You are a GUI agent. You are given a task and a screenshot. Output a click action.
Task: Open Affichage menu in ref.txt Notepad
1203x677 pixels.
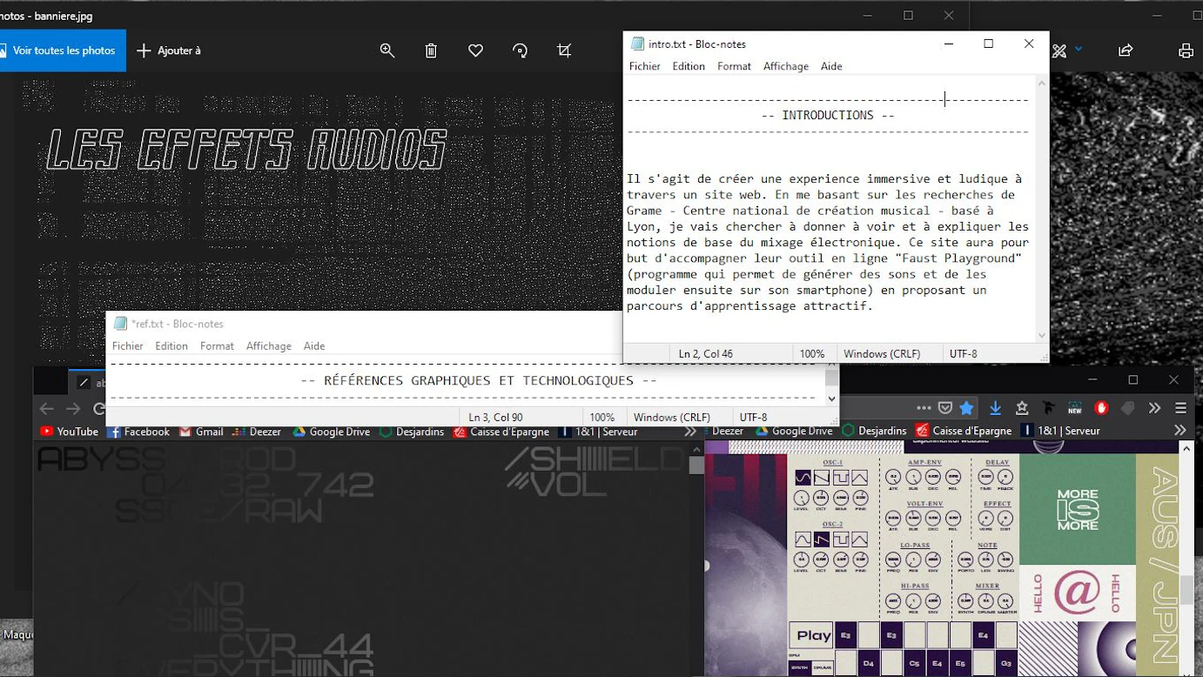click(x=269, y=345)
